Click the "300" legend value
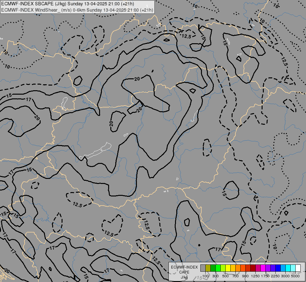Screen dimensions: 306x282 tap(215, 276)
